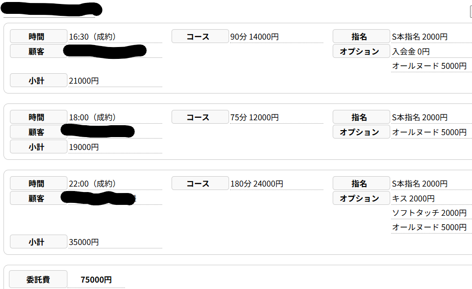Click the キス 2000円 option entry
The height and width of the screenshot is (289, 472).
pyautogui.click(x=413, y=198)
